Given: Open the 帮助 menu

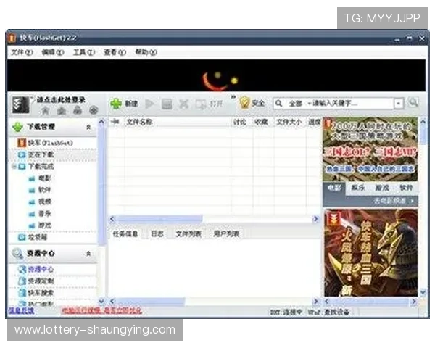Looking at the screenshot, I should coord(146,52).
